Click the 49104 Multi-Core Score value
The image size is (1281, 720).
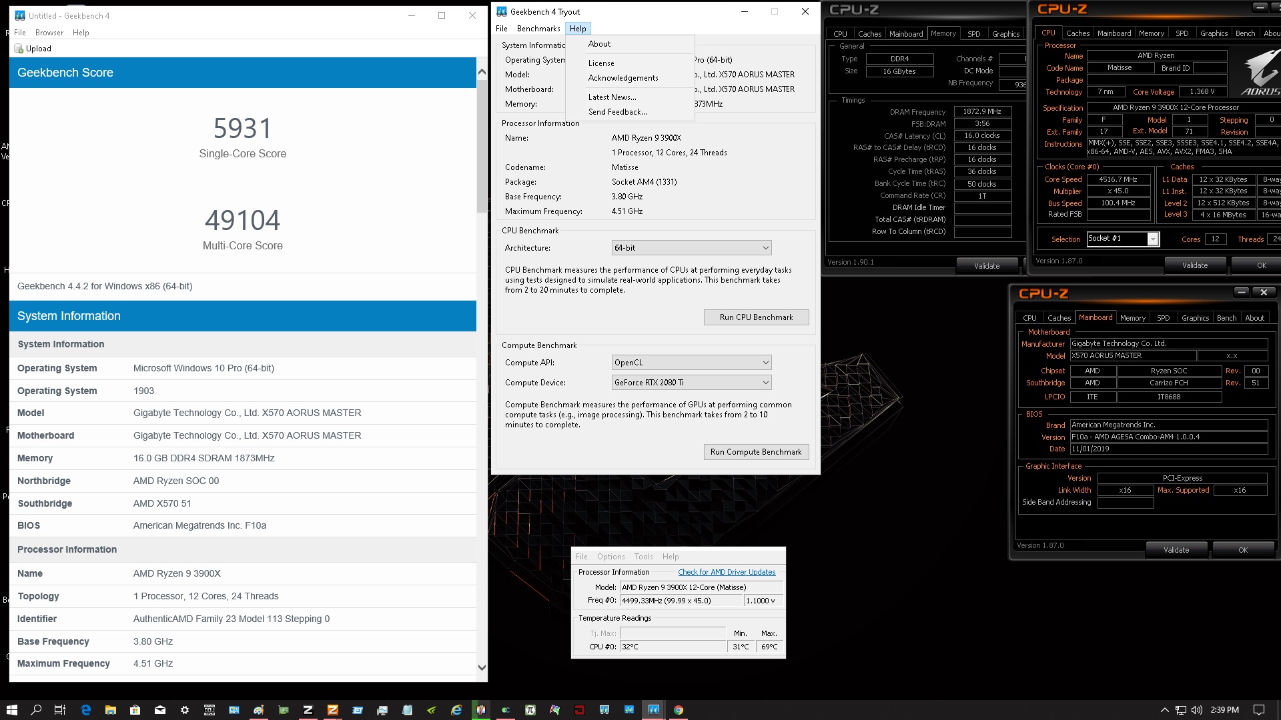(242, 221)
